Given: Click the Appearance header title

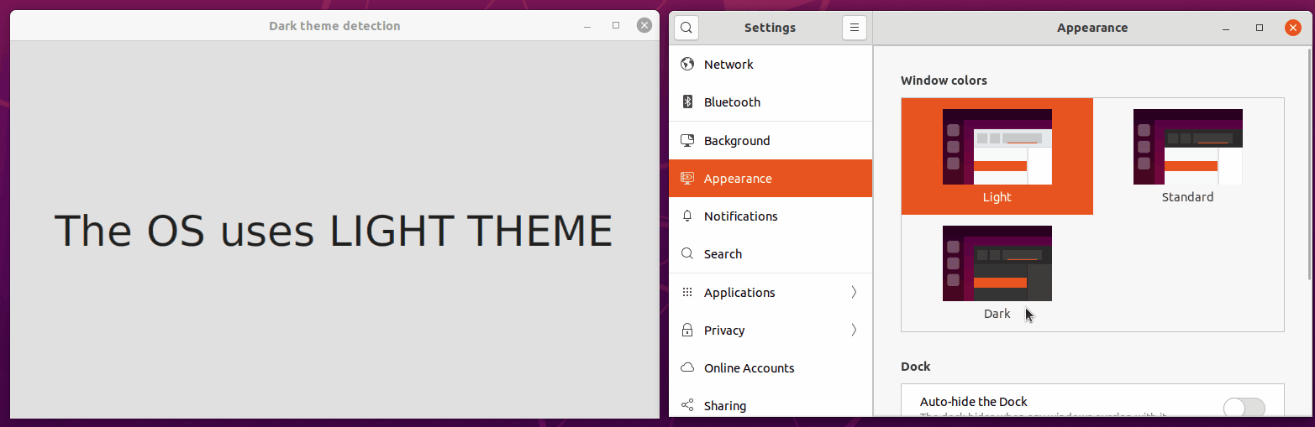Looking at the screenshot, I should (1092, 28).
